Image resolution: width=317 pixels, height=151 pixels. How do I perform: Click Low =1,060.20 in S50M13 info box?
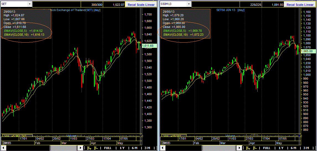(x=174, y=19)
